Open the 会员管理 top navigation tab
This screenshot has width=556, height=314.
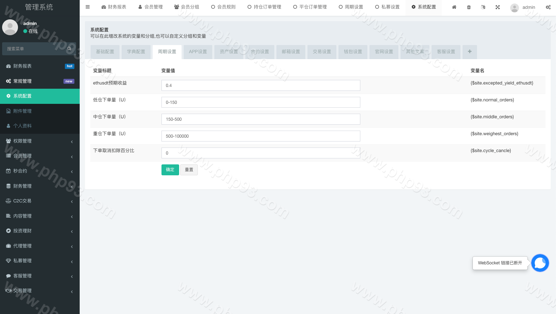click(151, 7)
